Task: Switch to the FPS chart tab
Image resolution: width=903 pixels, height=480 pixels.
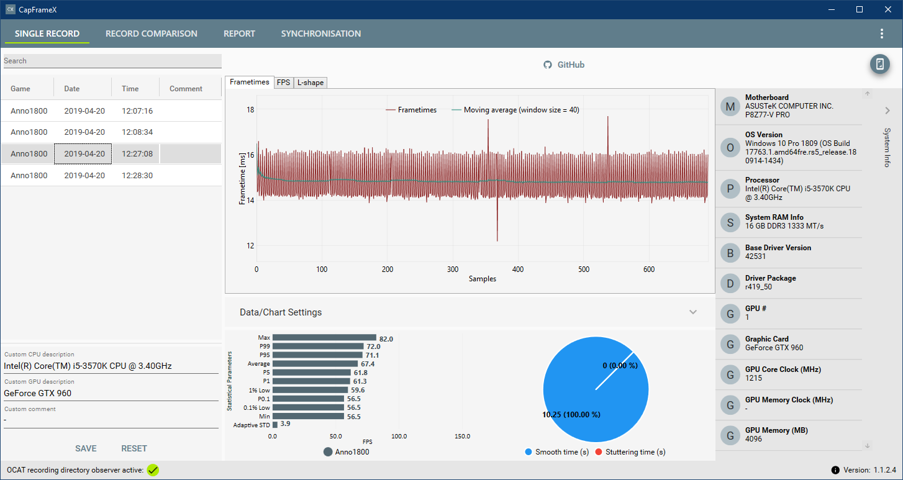Action: coord(284,83)
